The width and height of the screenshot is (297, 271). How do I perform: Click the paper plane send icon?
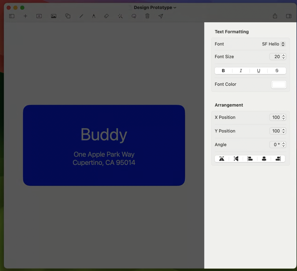click(161, 16)
